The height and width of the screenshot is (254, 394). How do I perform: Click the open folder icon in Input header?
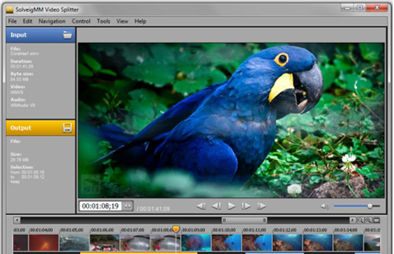pyautogui.click(x=67, y=35)
